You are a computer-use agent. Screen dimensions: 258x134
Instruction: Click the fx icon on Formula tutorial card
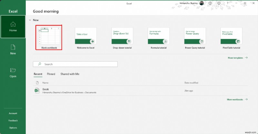(165, 41)
